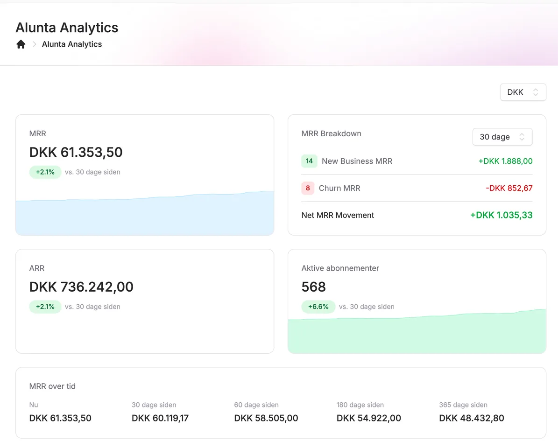Image resolution: width=558 pixels, height=448 pixels.
Task: Click the +DKK 1.035,33 net value
Action: tap(501, 215)
